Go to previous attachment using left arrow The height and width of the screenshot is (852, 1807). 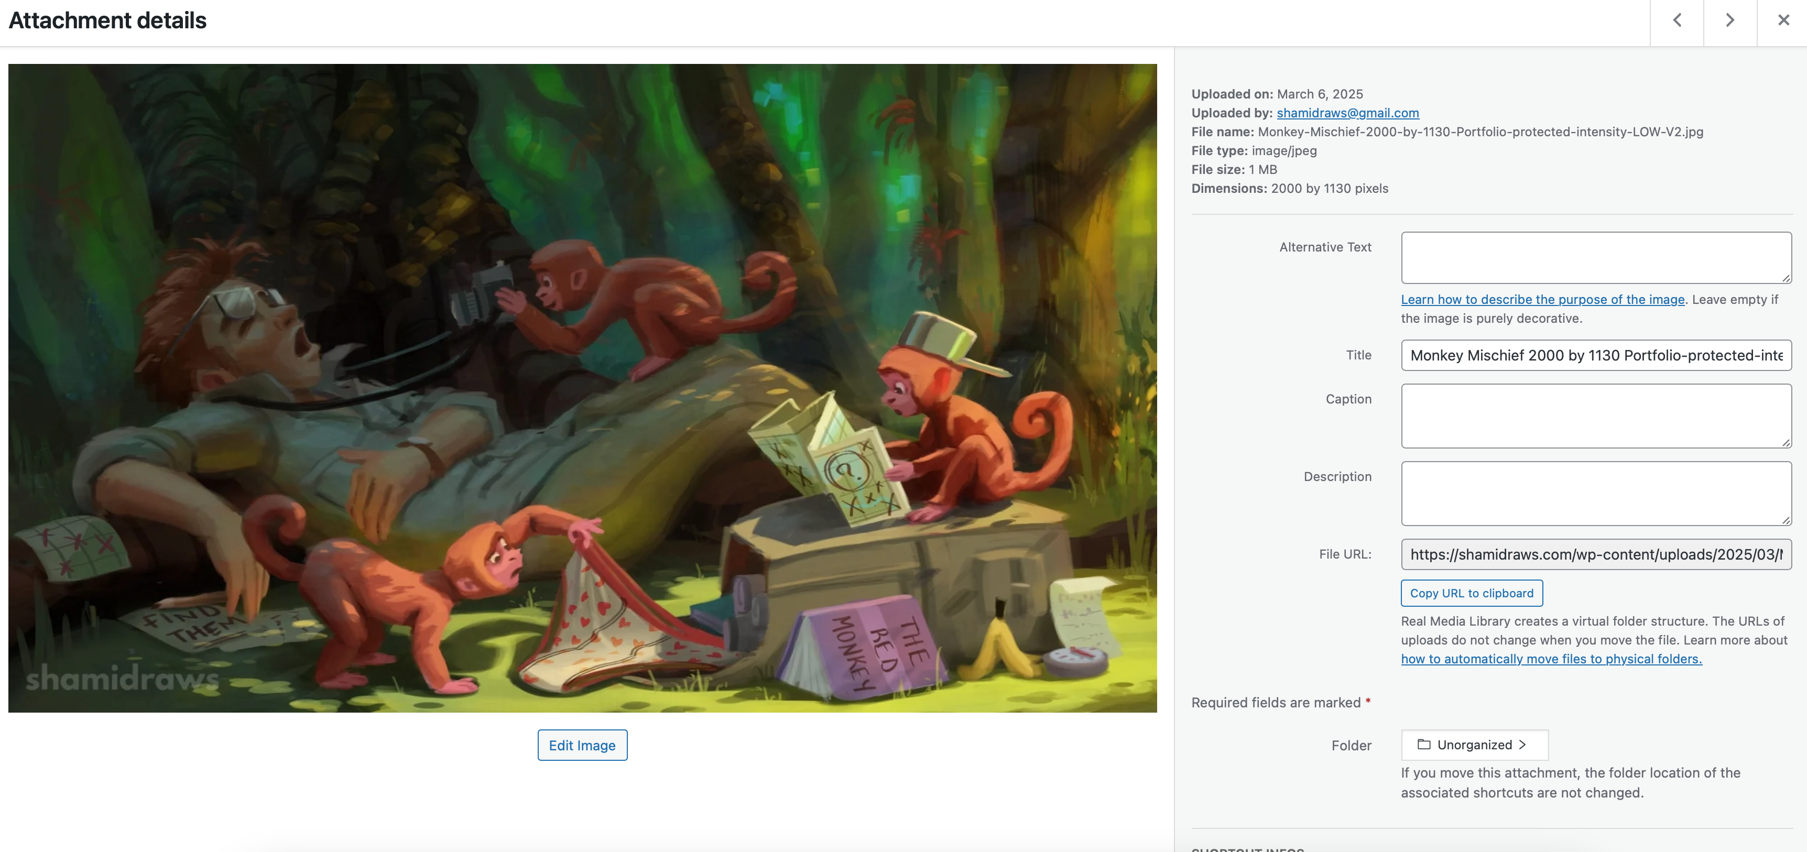click(x=1677, y=20)
